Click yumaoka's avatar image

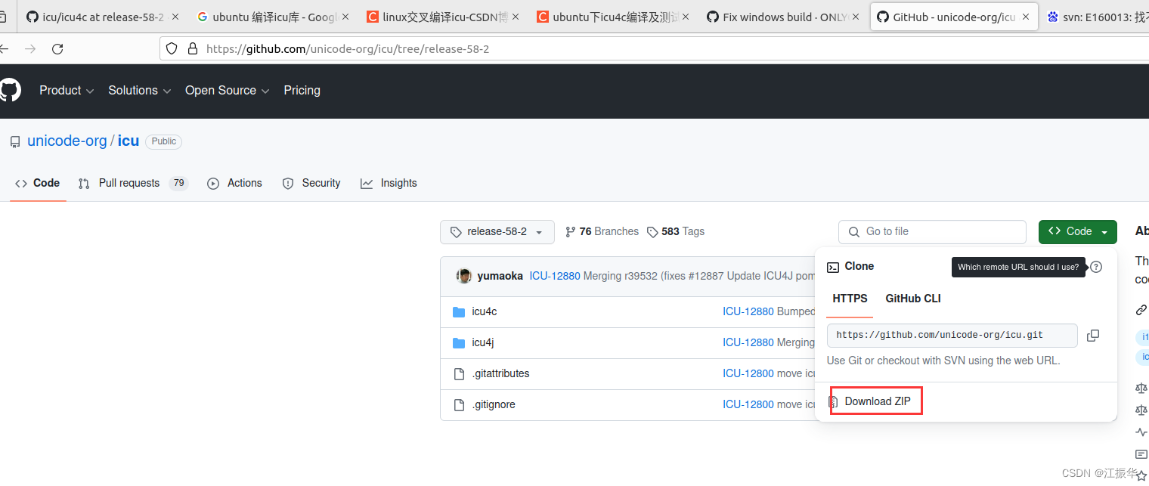[464, 276]
